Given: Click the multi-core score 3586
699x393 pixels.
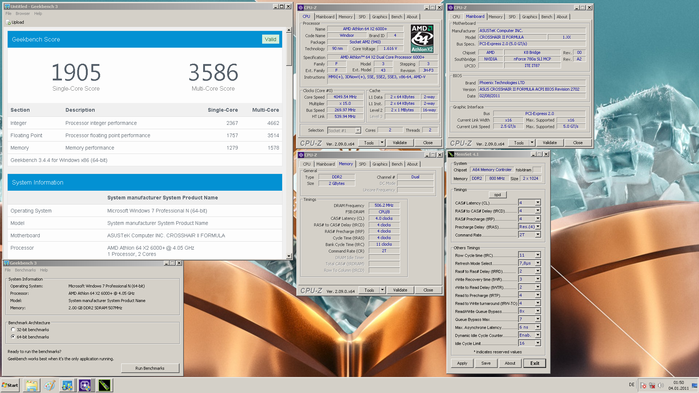Looking at the screenshot, I should [x=213, y=72].
